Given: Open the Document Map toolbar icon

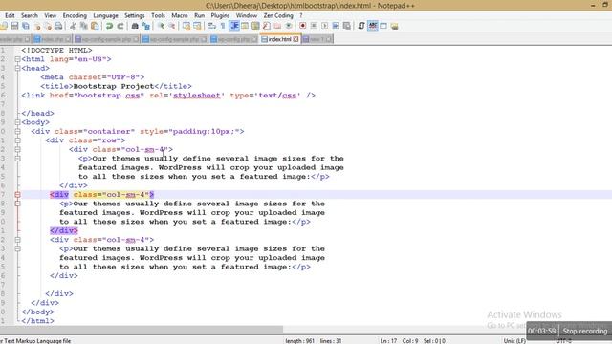Looking at the screenshot, I should click(x=255, y=26).
